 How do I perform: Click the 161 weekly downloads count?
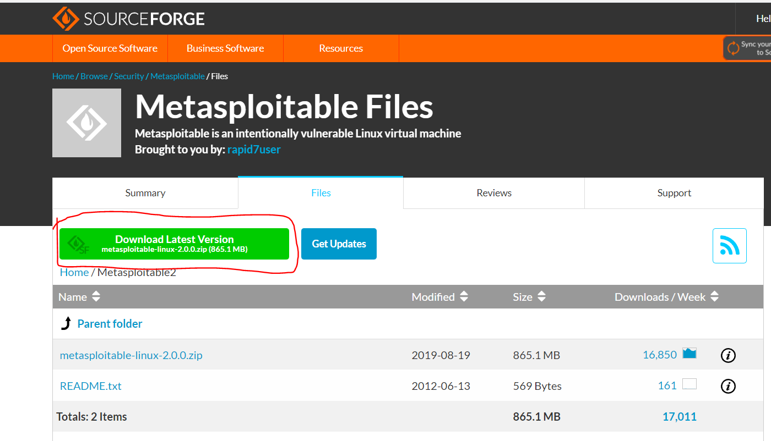pyautogui.click(x=667, y=385)
